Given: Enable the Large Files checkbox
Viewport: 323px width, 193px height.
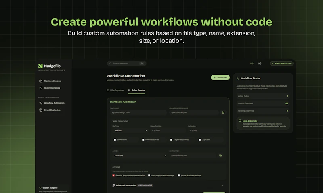Looking at the screenshot, I should click(x=171, y=139).
